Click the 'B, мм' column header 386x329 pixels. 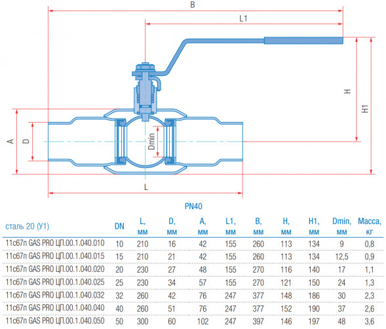[x=258, y=226]
